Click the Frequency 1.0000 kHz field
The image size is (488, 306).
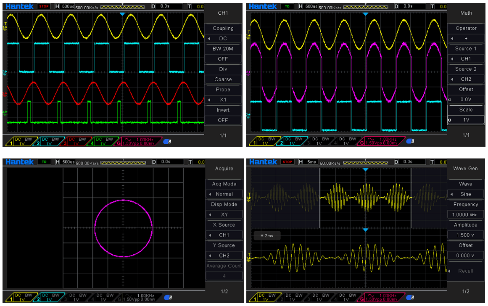[x=466, y=214]
